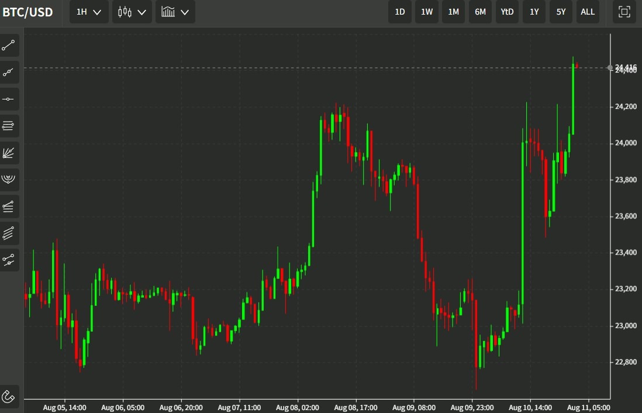The width and height of the screenshot is (642, 413).
Task: Switch to the 1D time range
Action: click(x=400, y=12)
